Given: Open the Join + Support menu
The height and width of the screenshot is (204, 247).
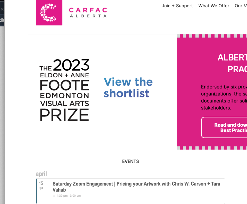Looking at the screenshot, I should tap(177, 6).
